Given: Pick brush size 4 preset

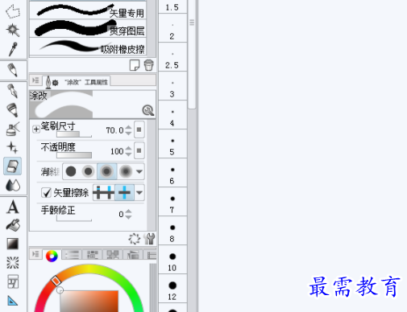Looking at the screenshot, I should pos(172,115).
